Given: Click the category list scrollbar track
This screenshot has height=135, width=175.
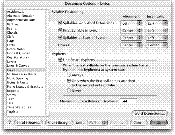Looking at the screenshot, I should click(x=47, y=63).
